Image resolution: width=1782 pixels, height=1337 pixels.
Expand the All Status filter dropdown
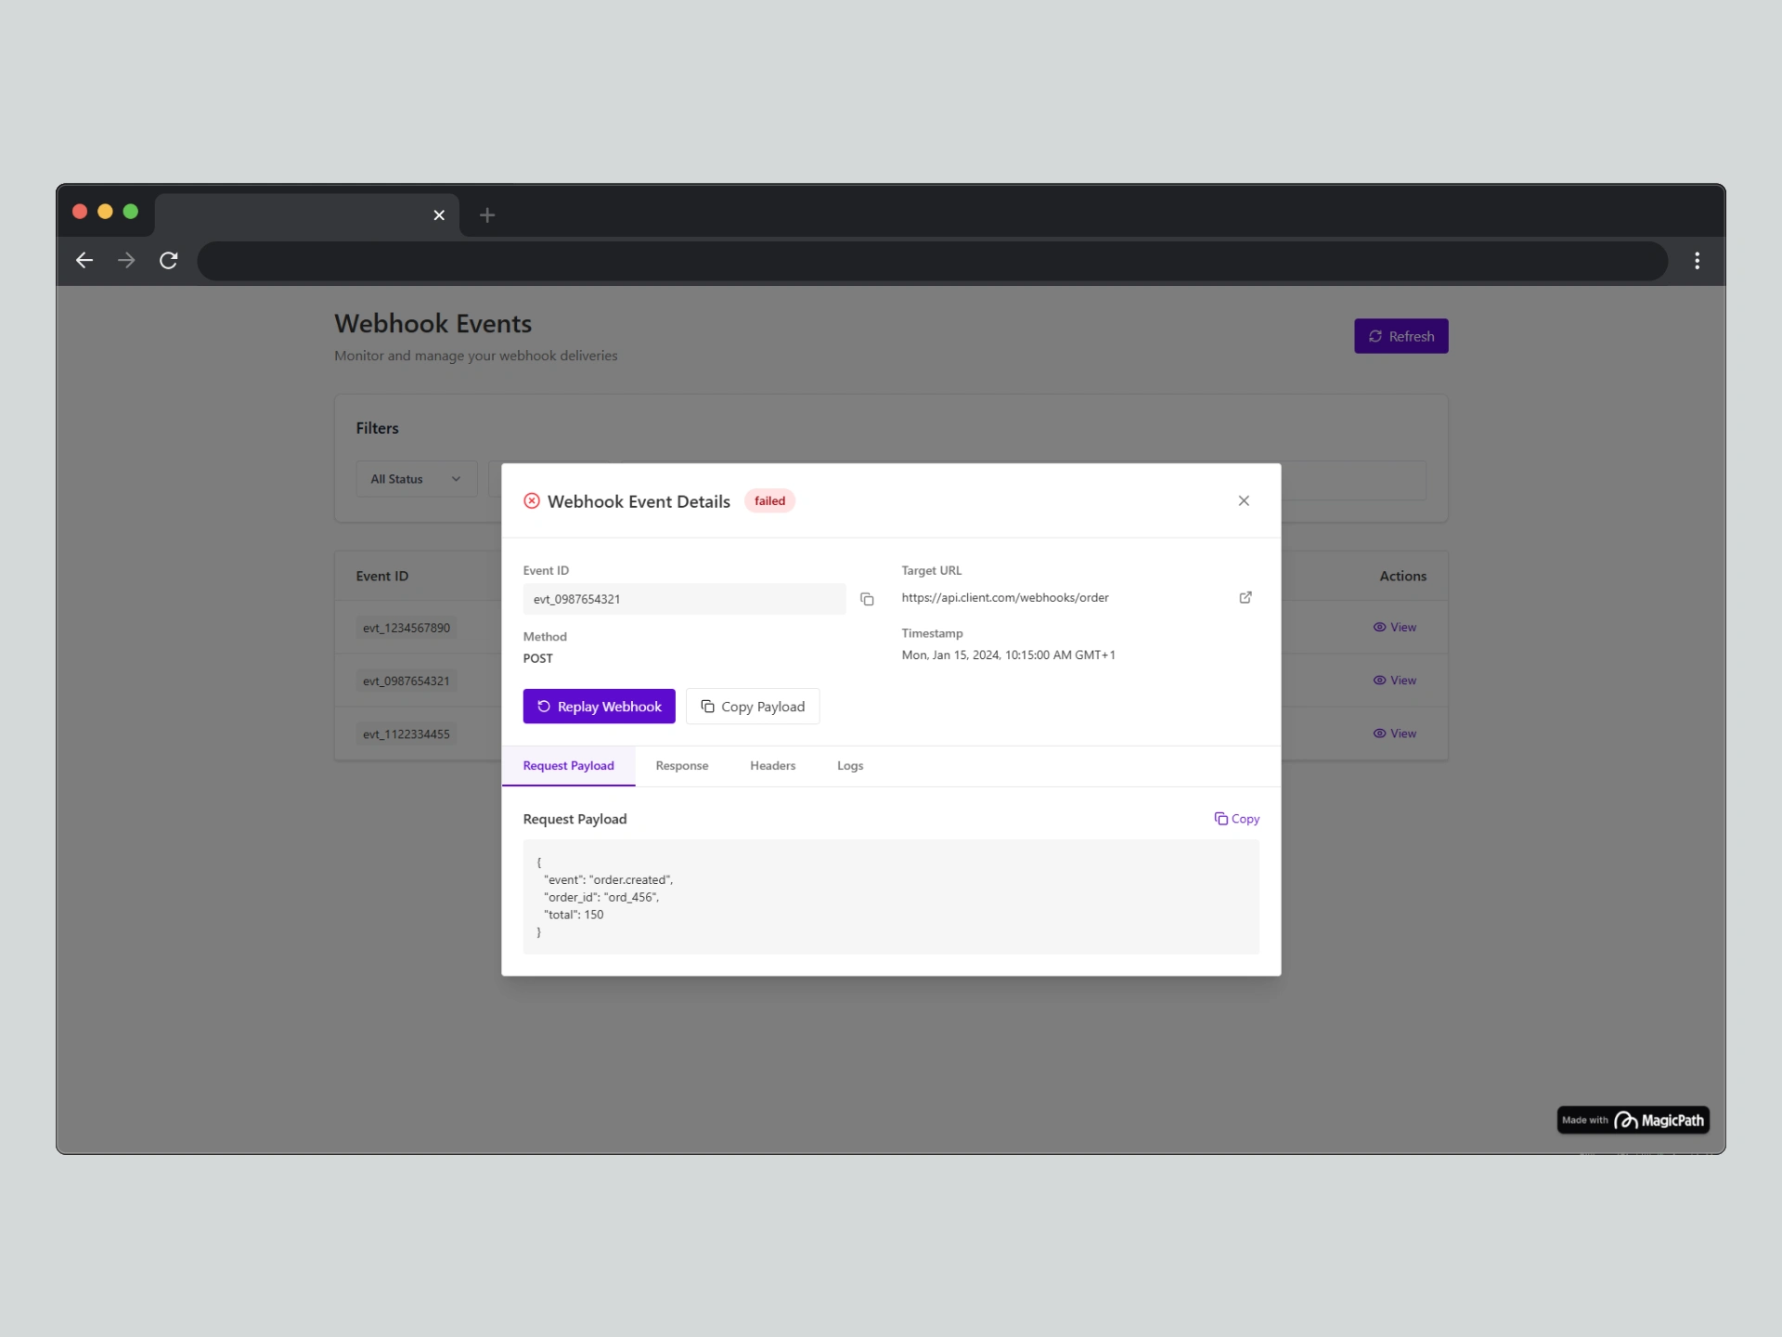point(416,479)
